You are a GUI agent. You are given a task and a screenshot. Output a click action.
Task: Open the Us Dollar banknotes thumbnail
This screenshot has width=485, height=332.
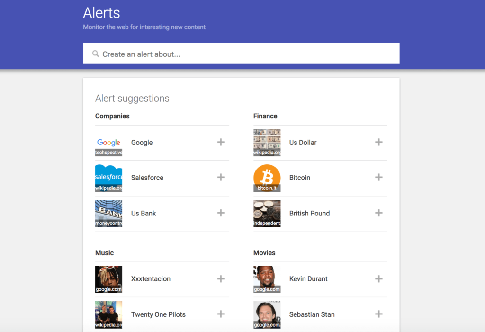pyautogui.click(x=267, y=143)
